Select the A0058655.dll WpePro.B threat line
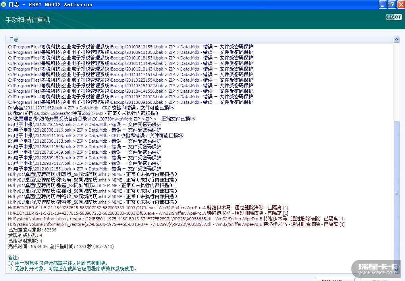 pyautogui.click(x=176, y=219)
